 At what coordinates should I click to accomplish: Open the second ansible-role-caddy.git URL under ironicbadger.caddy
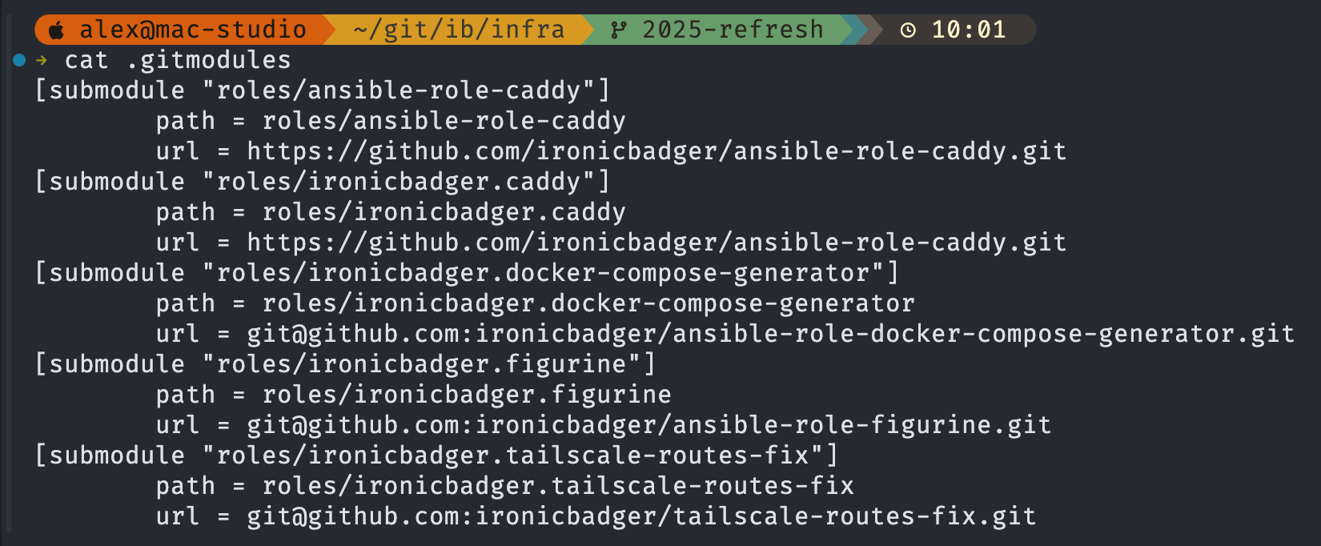(656, 243)
